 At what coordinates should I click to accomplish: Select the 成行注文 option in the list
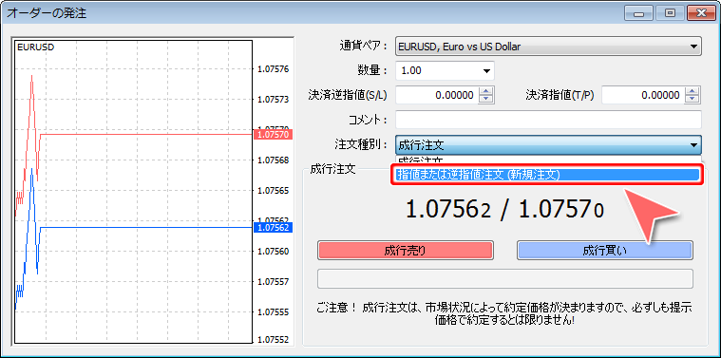(547, 160)
